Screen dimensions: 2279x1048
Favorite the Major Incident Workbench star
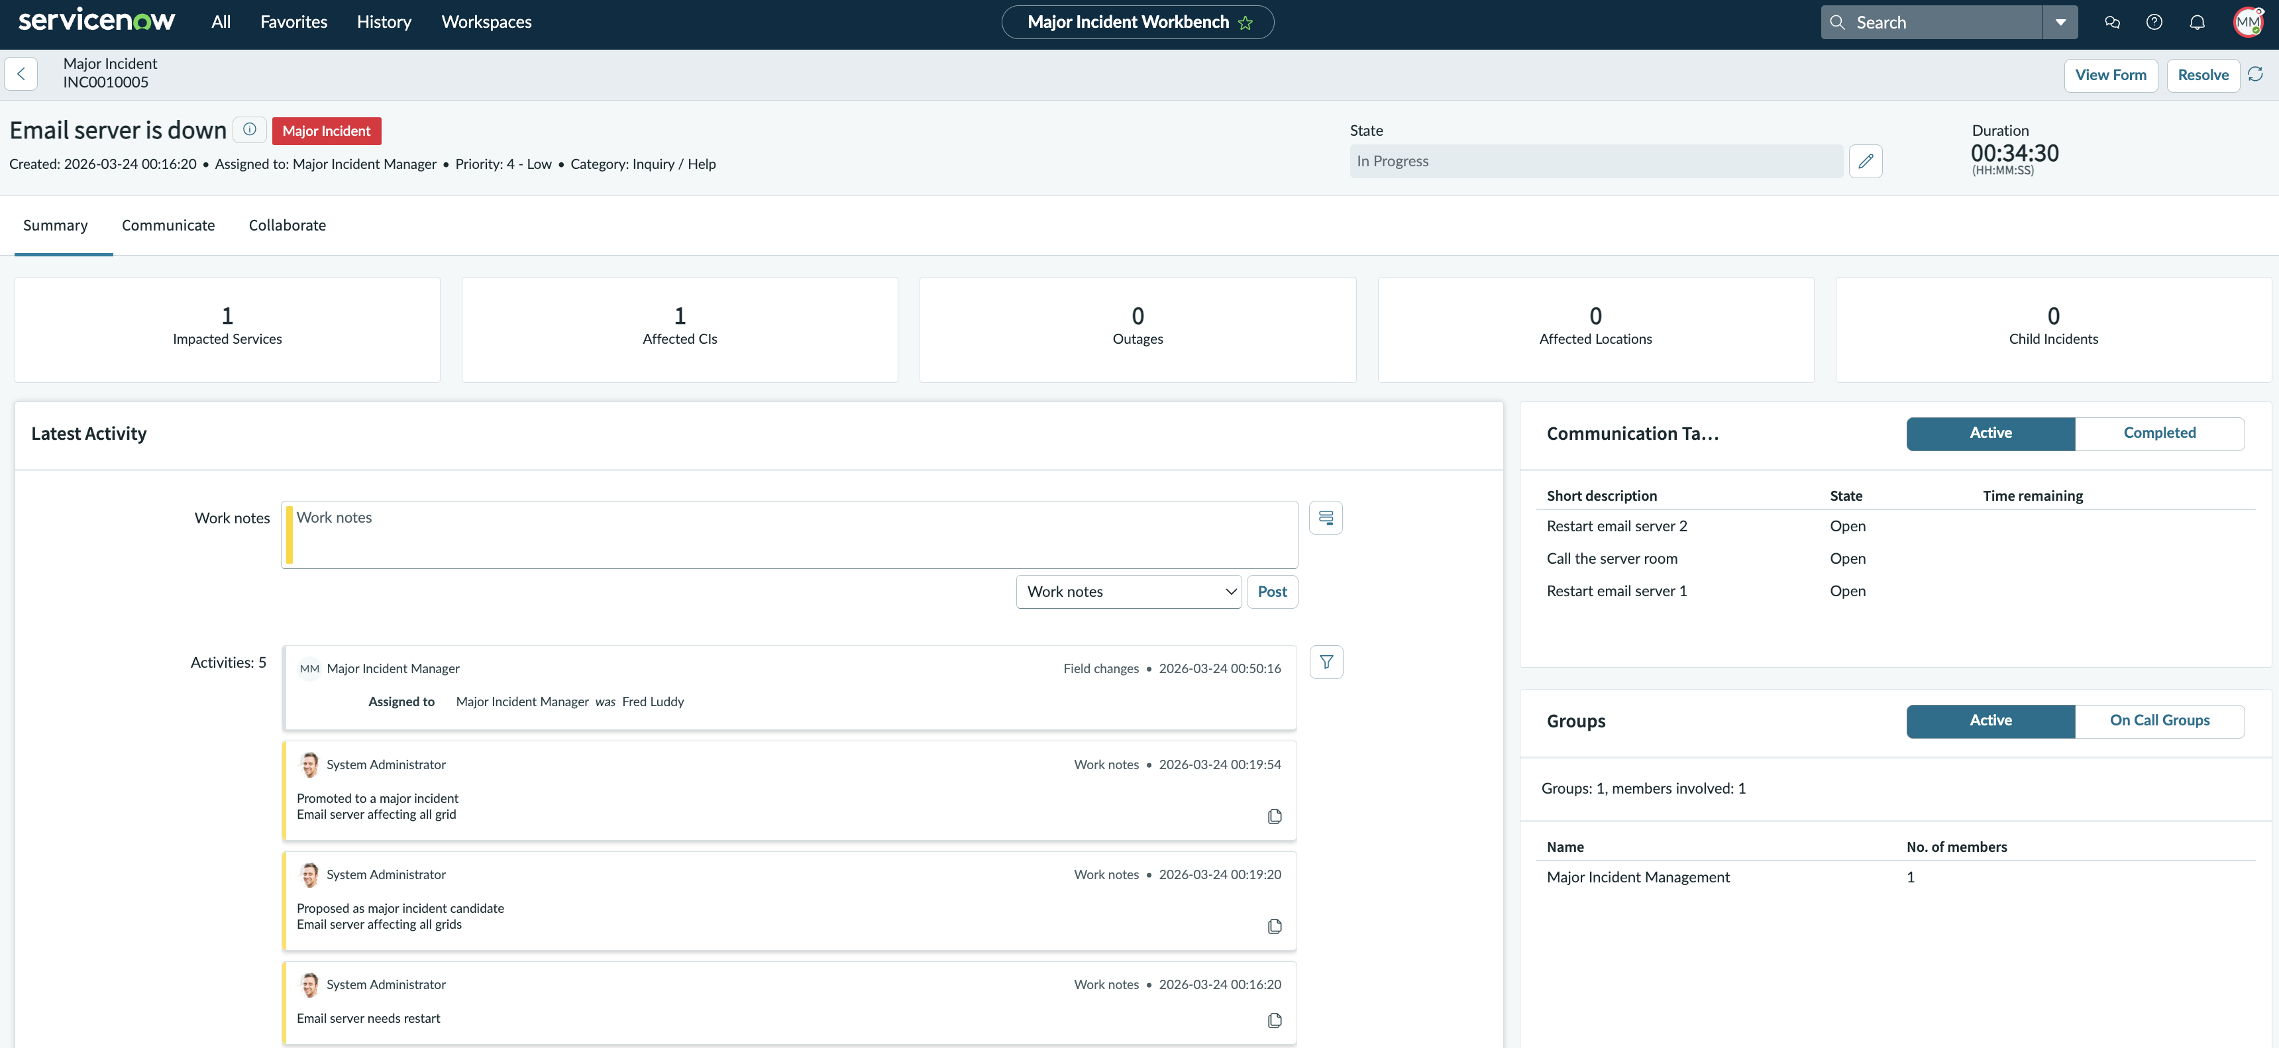point(1245,23)
